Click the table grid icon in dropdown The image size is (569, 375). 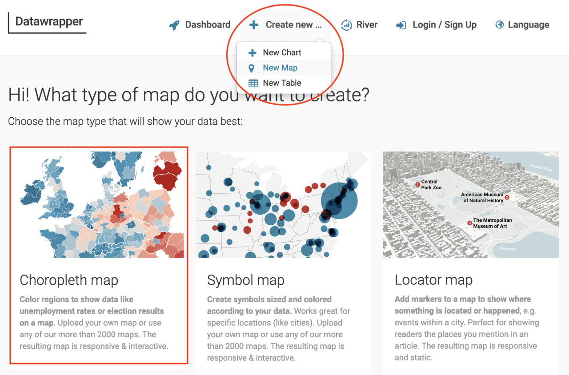coord(252,83)
